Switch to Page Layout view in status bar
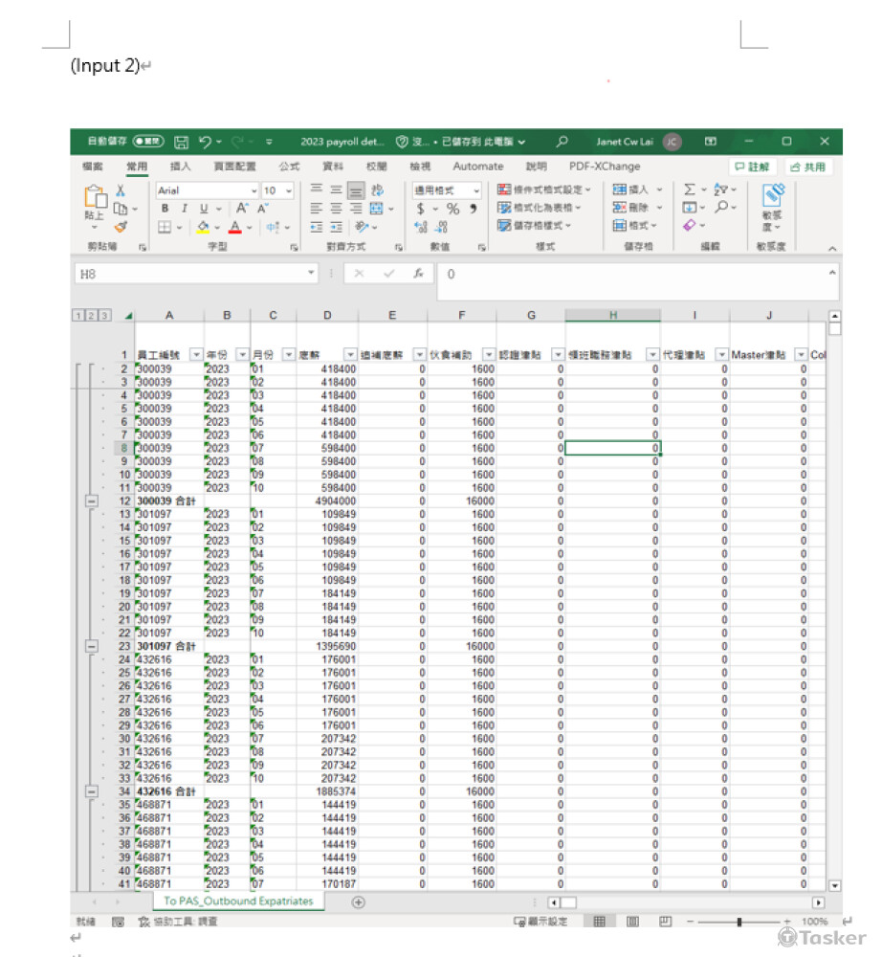882x957 pixels. coord(632,922)
